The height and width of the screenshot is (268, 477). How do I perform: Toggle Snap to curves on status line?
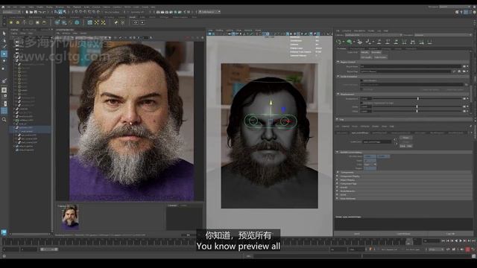click(x=81, y=12)
